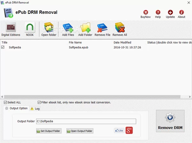Uncheck the Softpedia ebook row checkbox
This screenshot has width=192, height=143.
tap(3, 47)
